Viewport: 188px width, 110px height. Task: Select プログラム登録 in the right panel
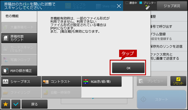point(169,36)
